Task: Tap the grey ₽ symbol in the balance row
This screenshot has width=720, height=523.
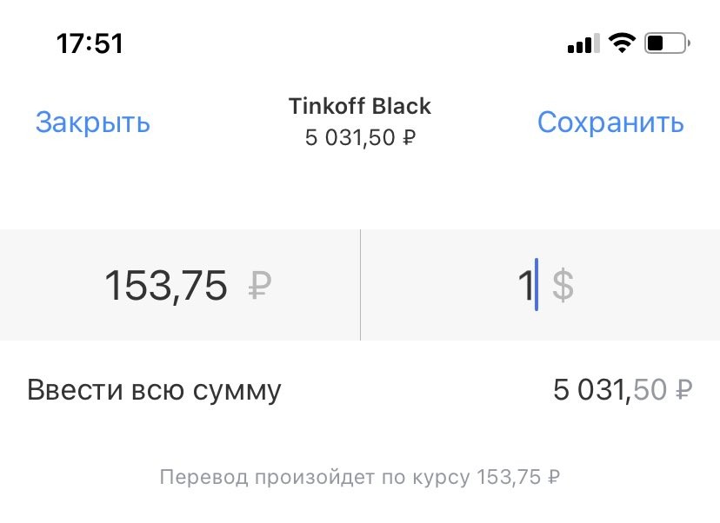Action: click(x=681, y=390)
